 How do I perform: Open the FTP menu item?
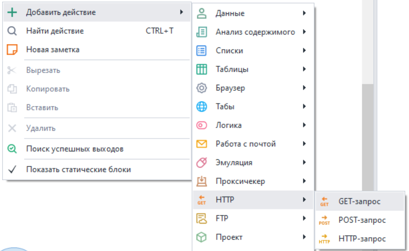click(x=222, y=218)
